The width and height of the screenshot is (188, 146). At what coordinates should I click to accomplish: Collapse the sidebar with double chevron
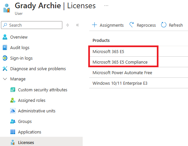point(77,25)
